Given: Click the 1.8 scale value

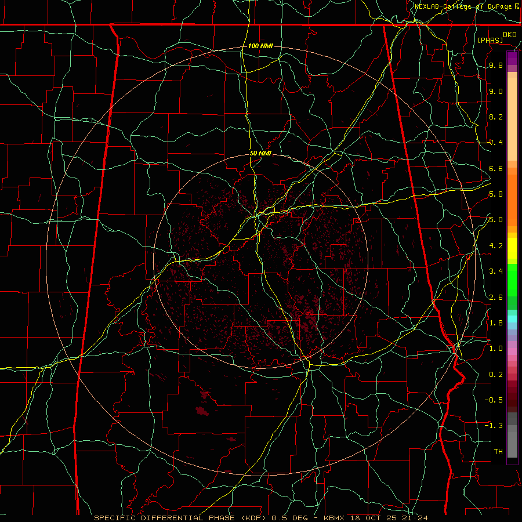Looking at the screenshot, I should [496, 323].
